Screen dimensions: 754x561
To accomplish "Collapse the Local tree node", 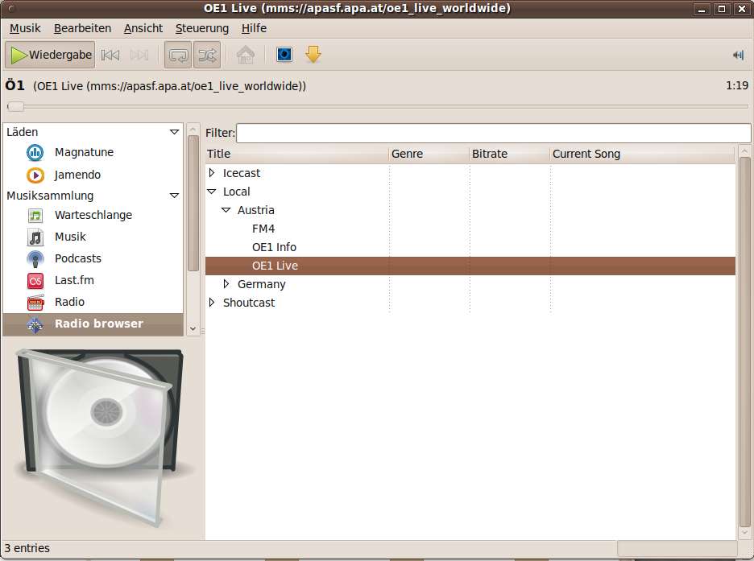I will point(212,192).
